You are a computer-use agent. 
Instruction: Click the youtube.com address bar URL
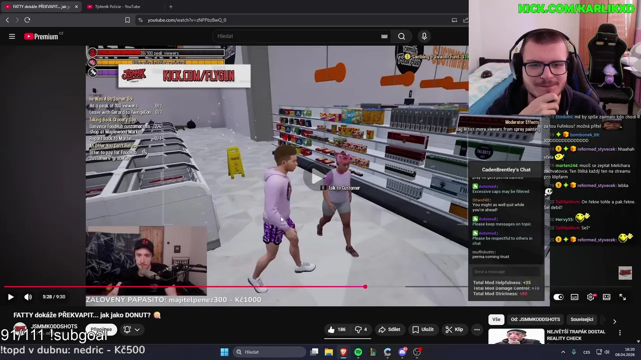[187, 20]
